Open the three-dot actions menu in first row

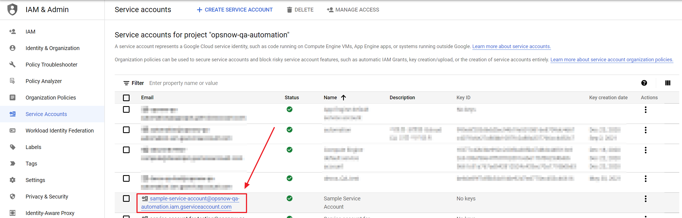645,110
